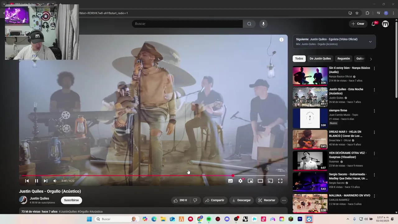Open options for MALUMA - MARINERO EN VIVO
The image size is (398, 224).
pos(374,196)
